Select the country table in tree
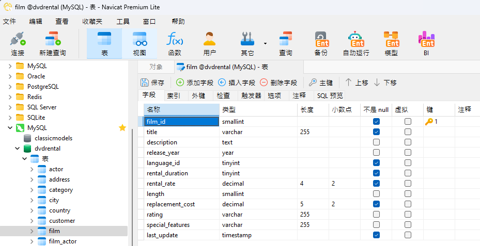The height and width of the screenshot is (246, 480). click(x=60, y=210)
